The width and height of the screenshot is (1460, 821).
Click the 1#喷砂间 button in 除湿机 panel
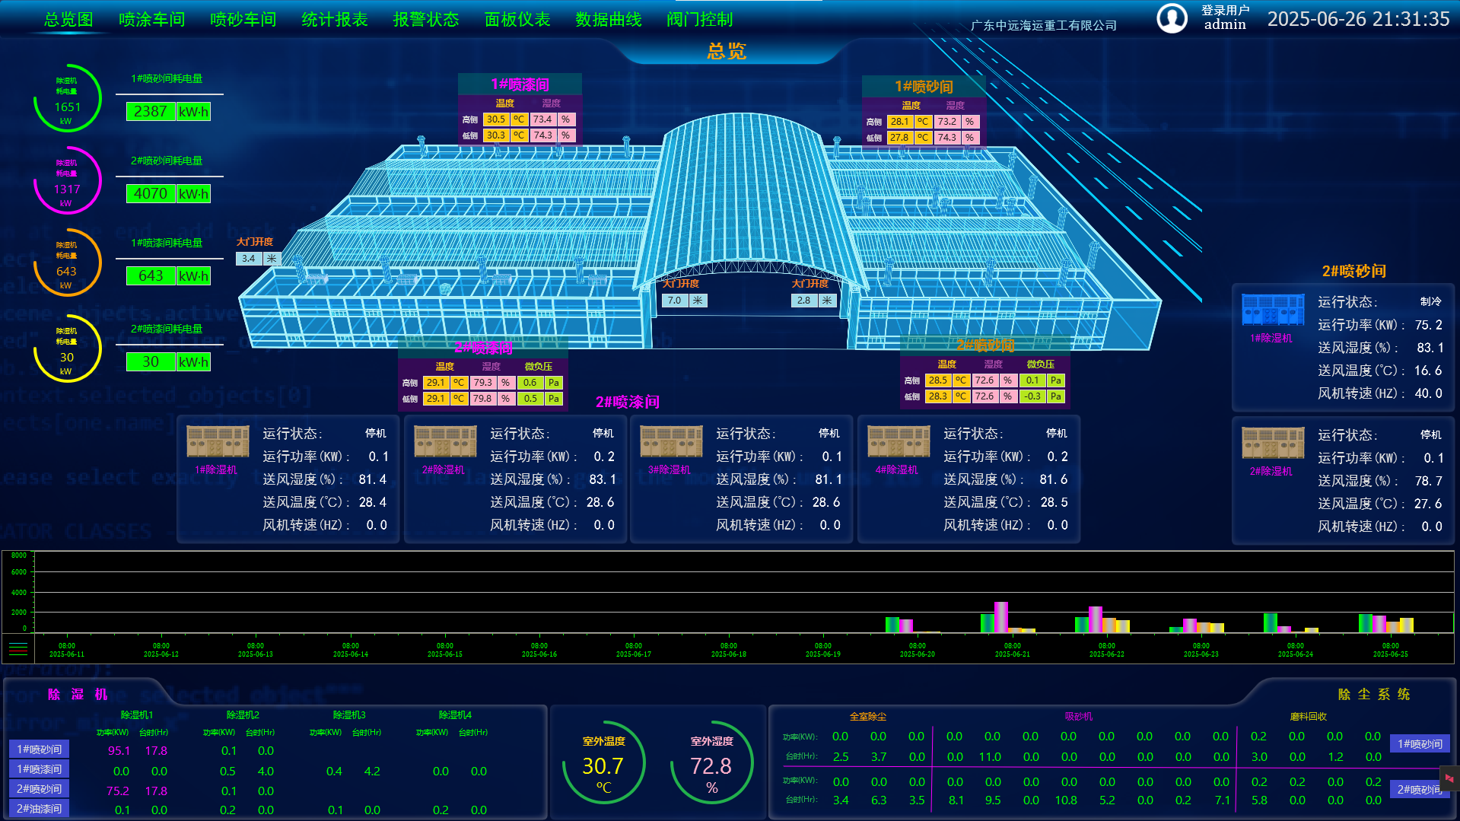point(39,749)
